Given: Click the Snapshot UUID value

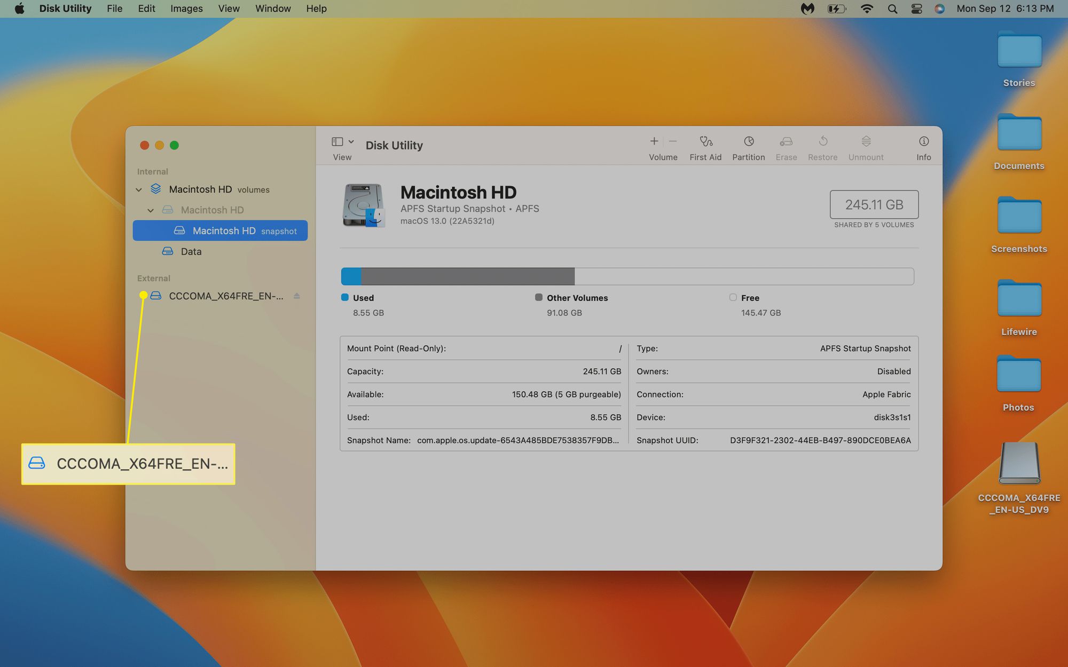Looking at the screenshot, I should 820,440.
